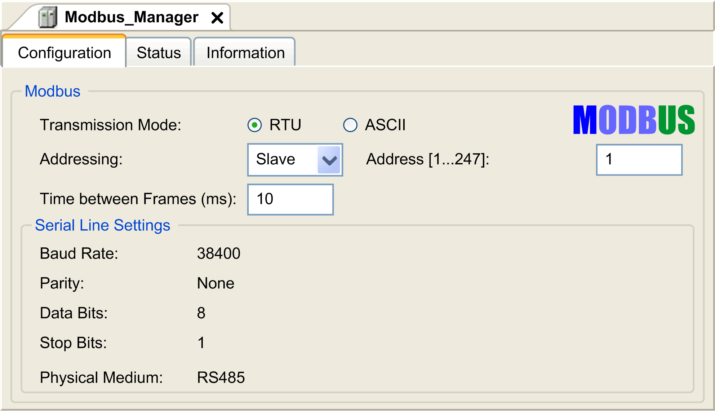The image size is (715, 411).
Task: Click the Physical Medium value RS485
Action: 221,377
